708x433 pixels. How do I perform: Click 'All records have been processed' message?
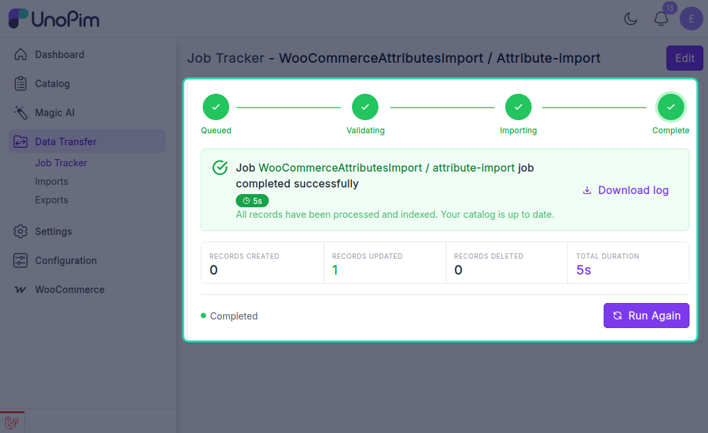395,215
